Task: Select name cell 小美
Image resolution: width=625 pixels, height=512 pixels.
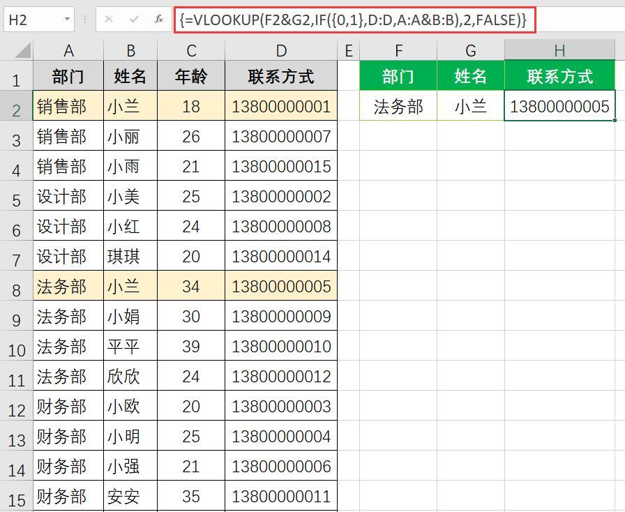Action: tap(130, 196)
